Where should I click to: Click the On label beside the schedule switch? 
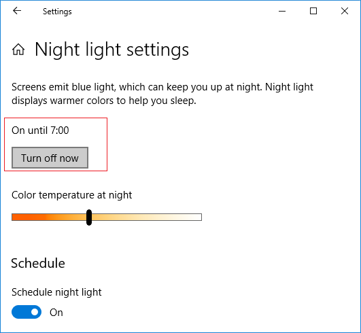(x=56, y=313)
